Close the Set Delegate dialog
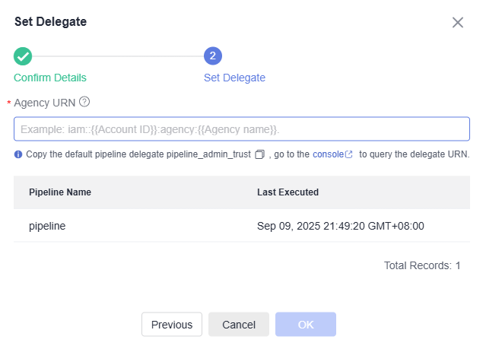Viewport: 483px width, 349px height. (458, 22)
